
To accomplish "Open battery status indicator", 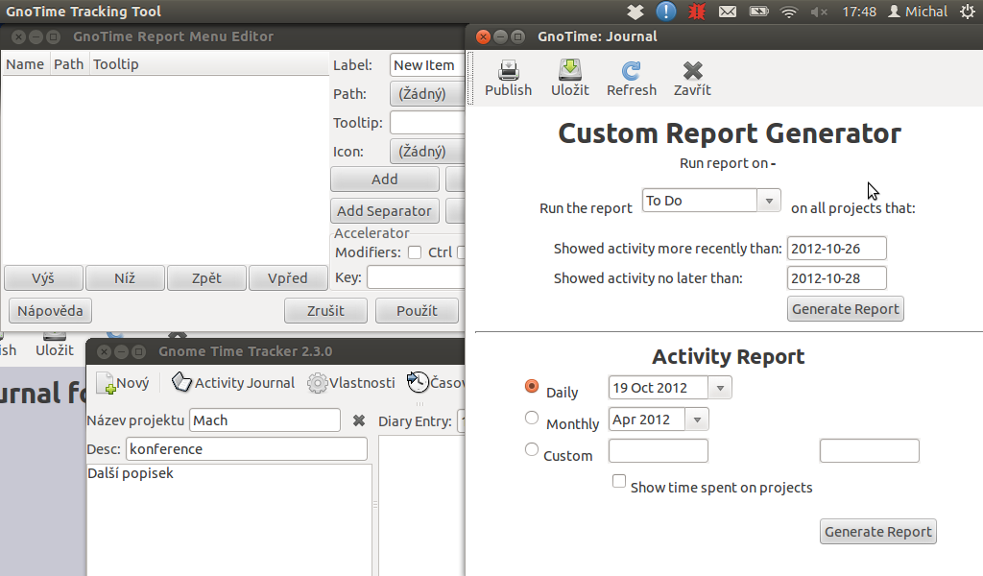I will click(x=758, y=12).
